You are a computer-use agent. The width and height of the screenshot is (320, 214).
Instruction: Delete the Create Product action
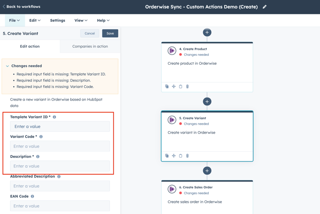pyautogui.click(x=187, y=87)
